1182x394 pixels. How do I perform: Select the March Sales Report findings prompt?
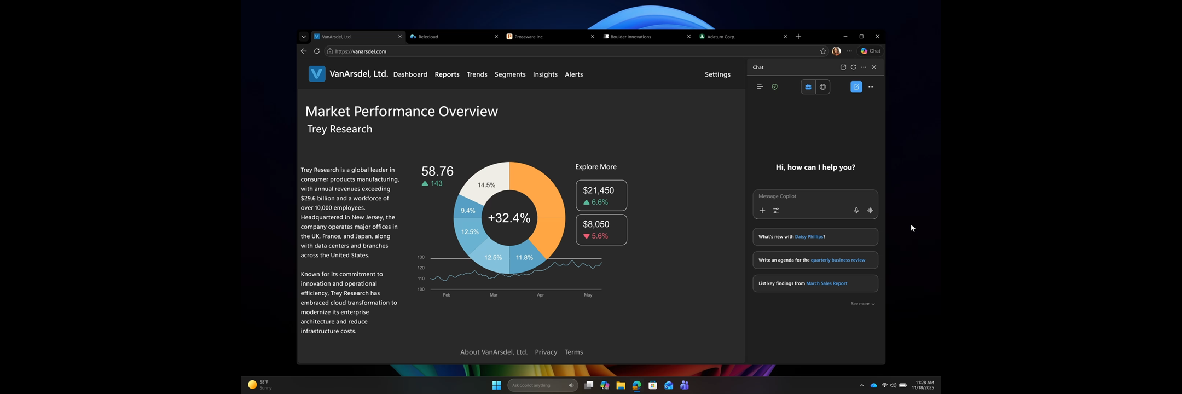pos(815,283)
